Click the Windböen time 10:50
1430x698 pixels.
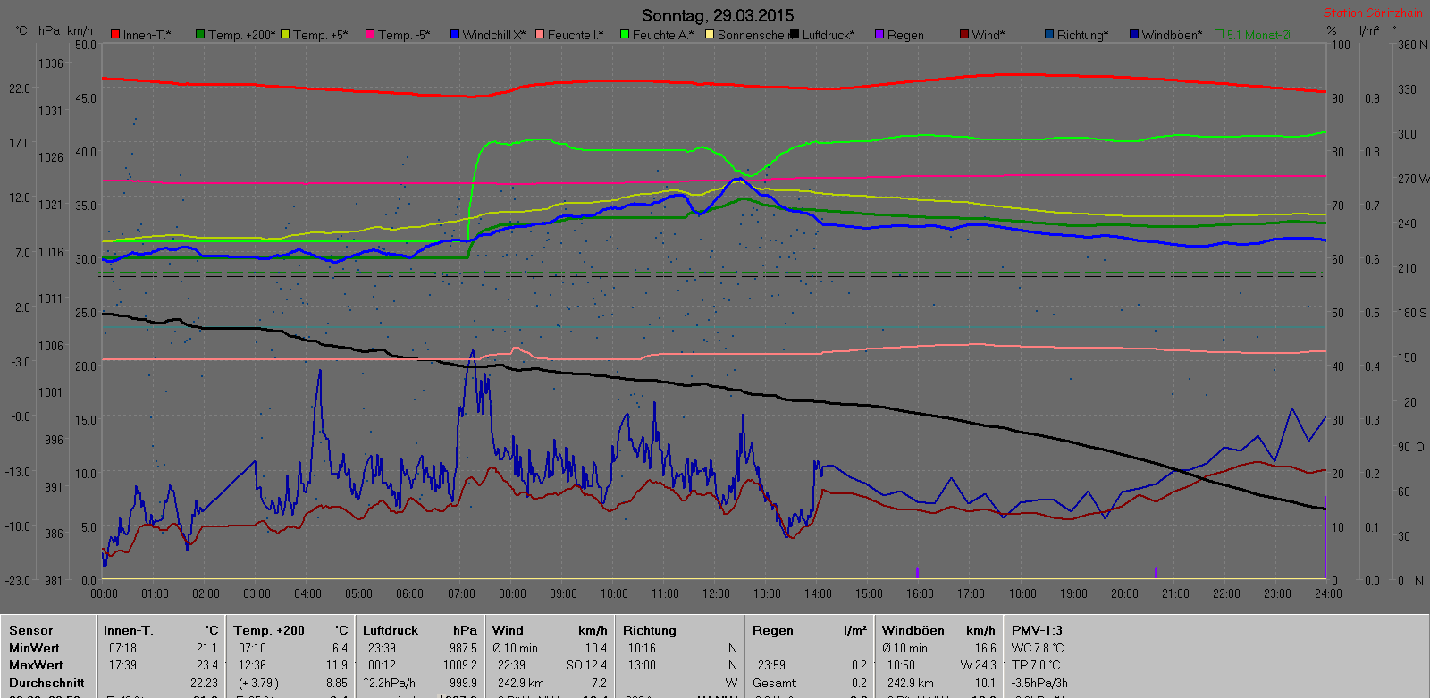click(901, 665)
